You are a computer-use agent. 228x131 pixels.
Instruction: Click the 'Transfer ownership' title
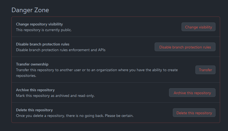coord(32,64)
